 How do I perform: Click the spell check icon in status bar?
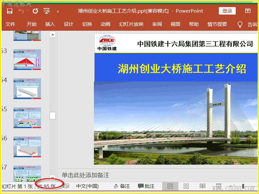click(x=67, y=186)
